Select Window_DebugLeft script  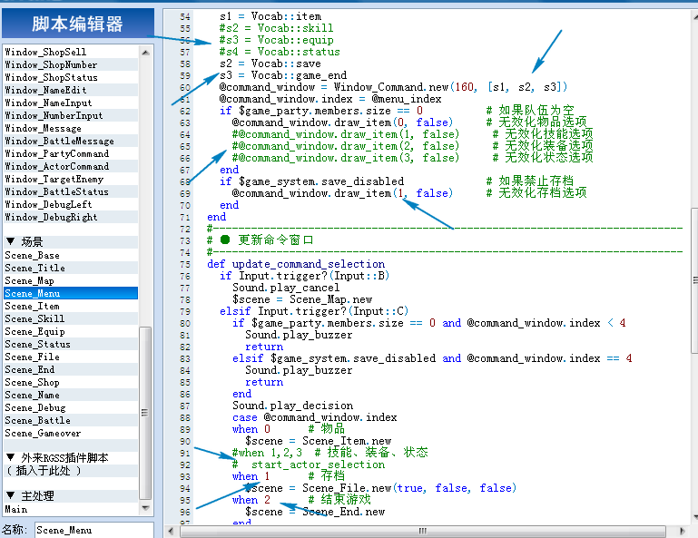tap(71, 204)
